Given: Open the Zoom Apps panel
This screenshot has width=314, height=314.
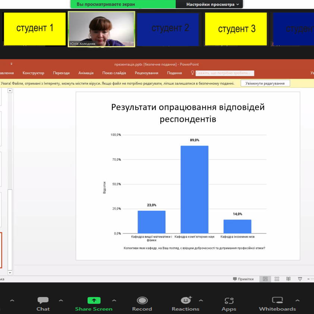Looking at the screenshot, I should (229, 304).
